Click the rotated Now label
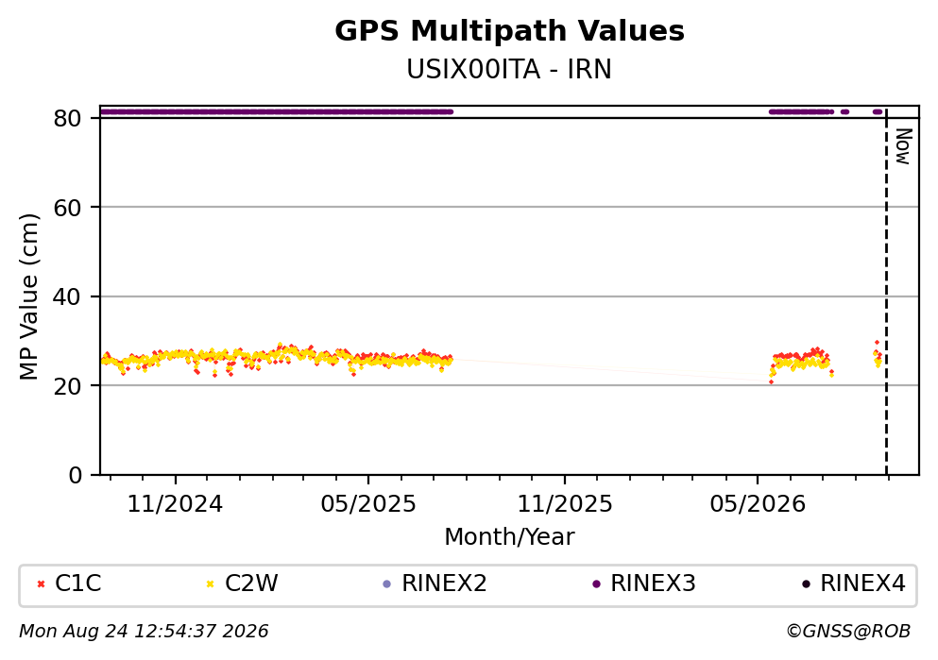Screen dimensions: 938x660 pyautogui.click(x=903, y=146)
